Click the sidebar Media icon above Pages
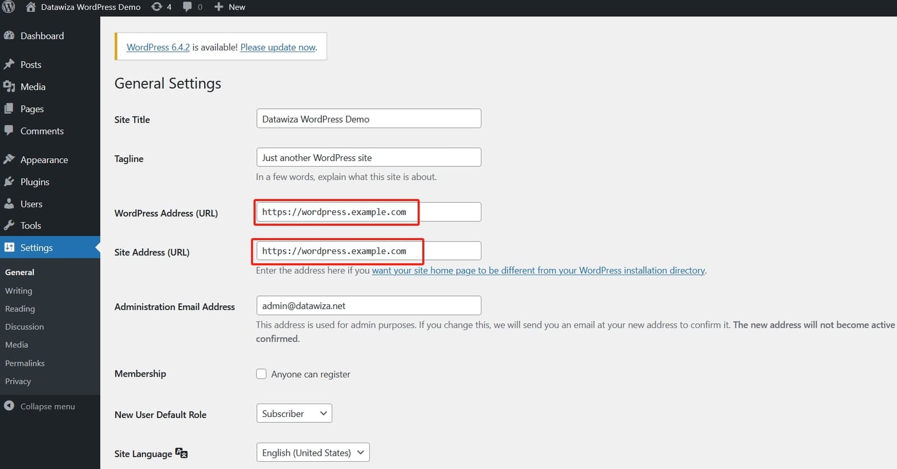897x469 pixels. [x=9, y=86]
